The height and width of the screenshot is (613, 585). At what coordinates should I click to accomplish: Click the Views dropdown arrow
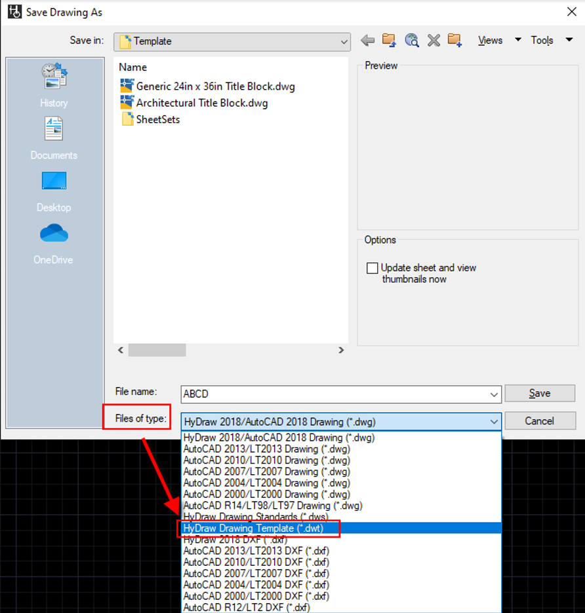[x=517, y=39]
